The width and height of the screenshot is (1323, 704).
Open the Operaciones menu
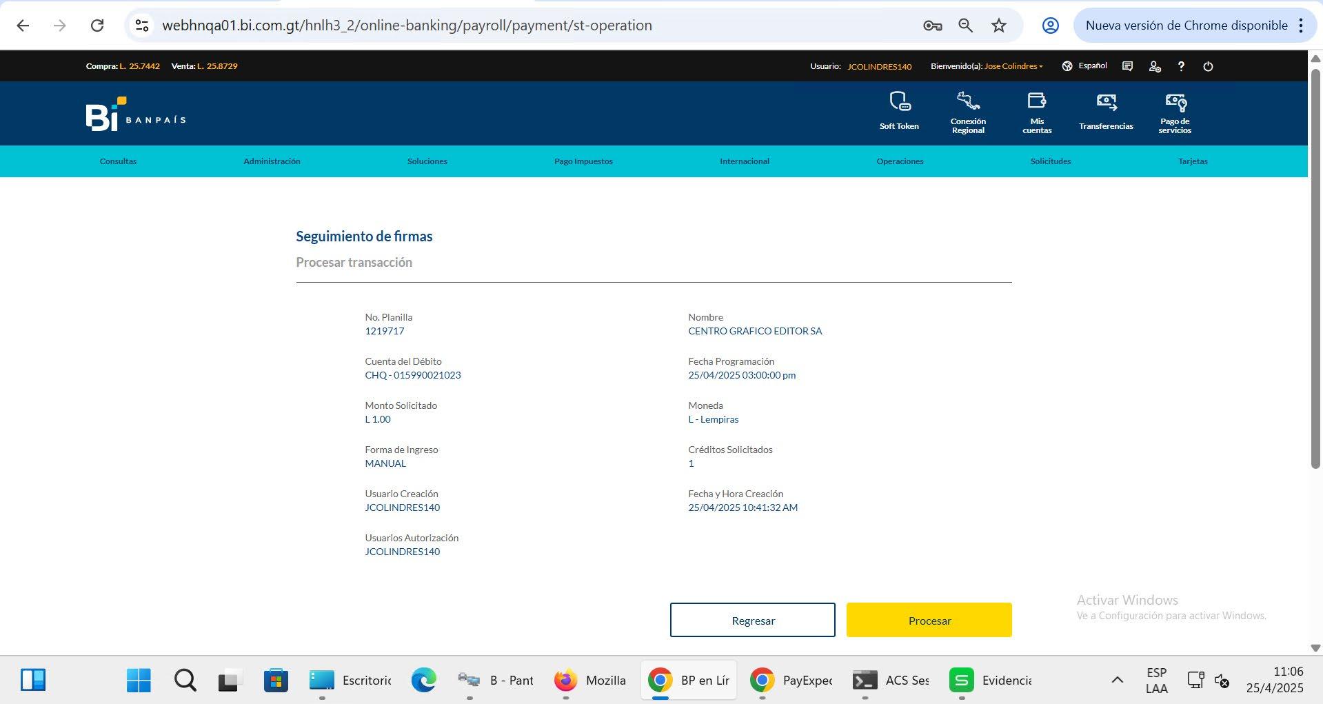tap(900, 161)
